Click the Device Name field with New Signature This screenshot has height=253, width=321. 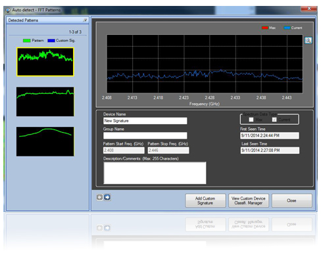coord(145,121)
